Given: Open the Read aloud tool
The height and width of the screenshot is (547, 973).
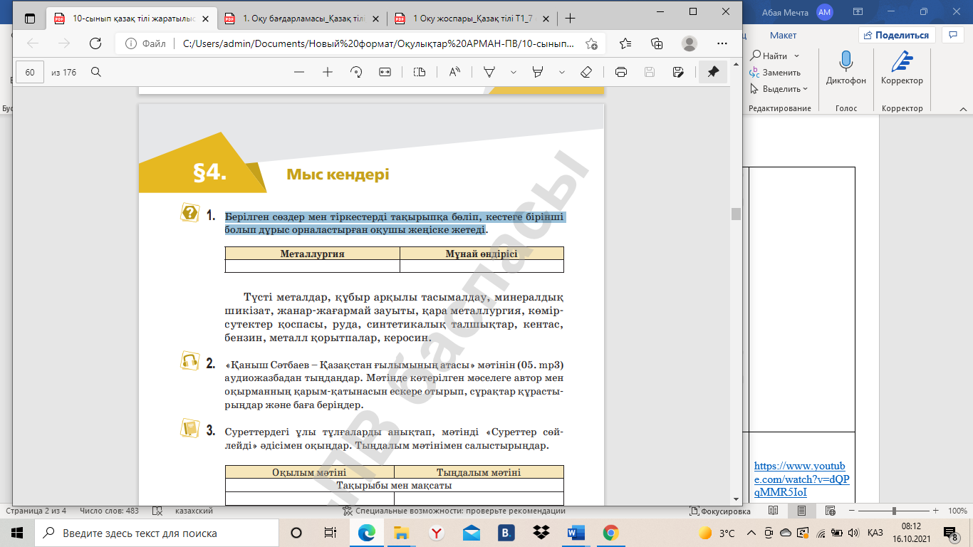Looking at the screenshot, I should (x=454, y=72).
